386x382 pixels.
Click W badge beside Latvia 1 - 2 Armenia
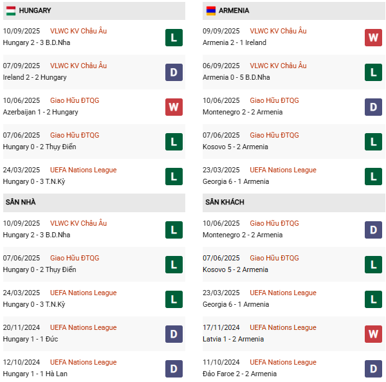(373, 334)
